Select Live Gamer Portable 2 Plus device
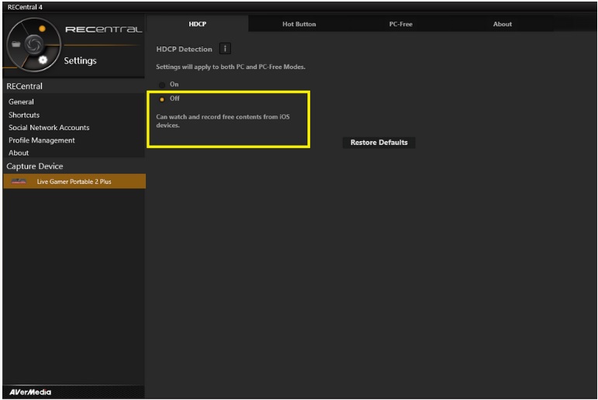 pos(74,181)
